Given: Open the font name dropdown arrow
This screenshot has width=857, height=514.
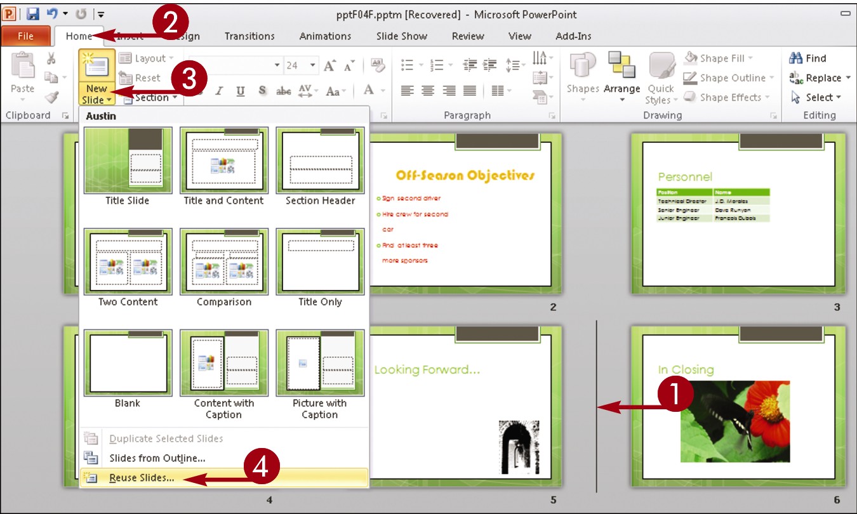Looking at the screenshot, I should pyautogui.click(x=277, y=65).
